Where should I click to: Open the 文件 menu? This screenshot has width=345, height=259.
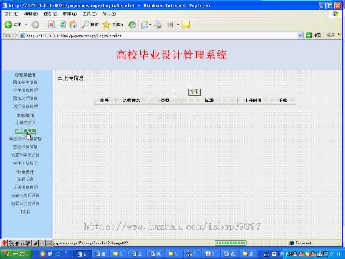coord(11,14)
